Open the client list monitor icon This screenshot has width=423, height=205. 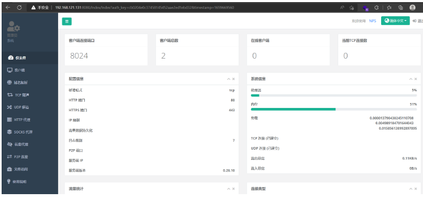point(10,70)
